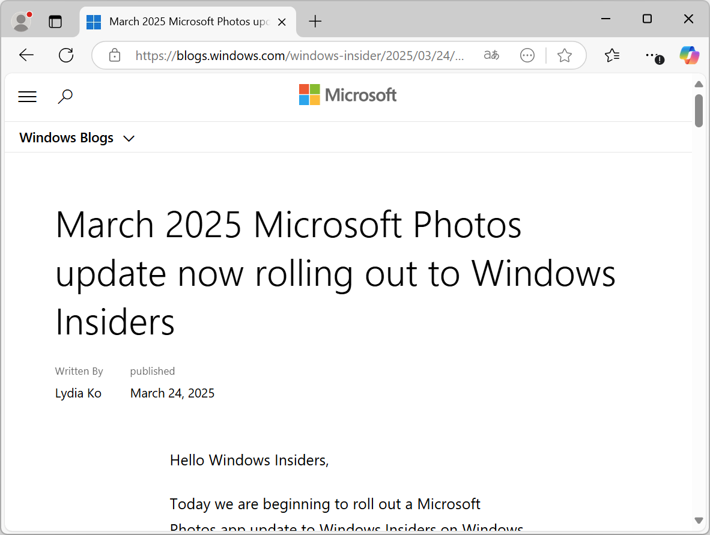Open the address bar more options
The image size is (710, 535).
pos(527,56)
